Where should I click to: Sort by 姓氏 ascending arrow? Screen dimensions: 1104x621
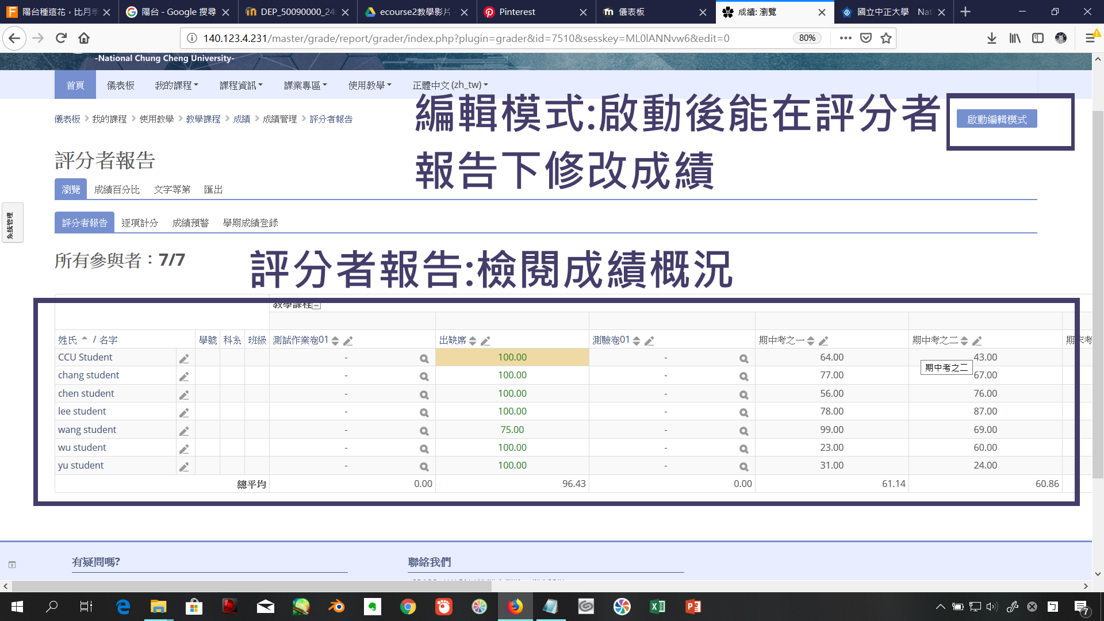pos(85,339)
